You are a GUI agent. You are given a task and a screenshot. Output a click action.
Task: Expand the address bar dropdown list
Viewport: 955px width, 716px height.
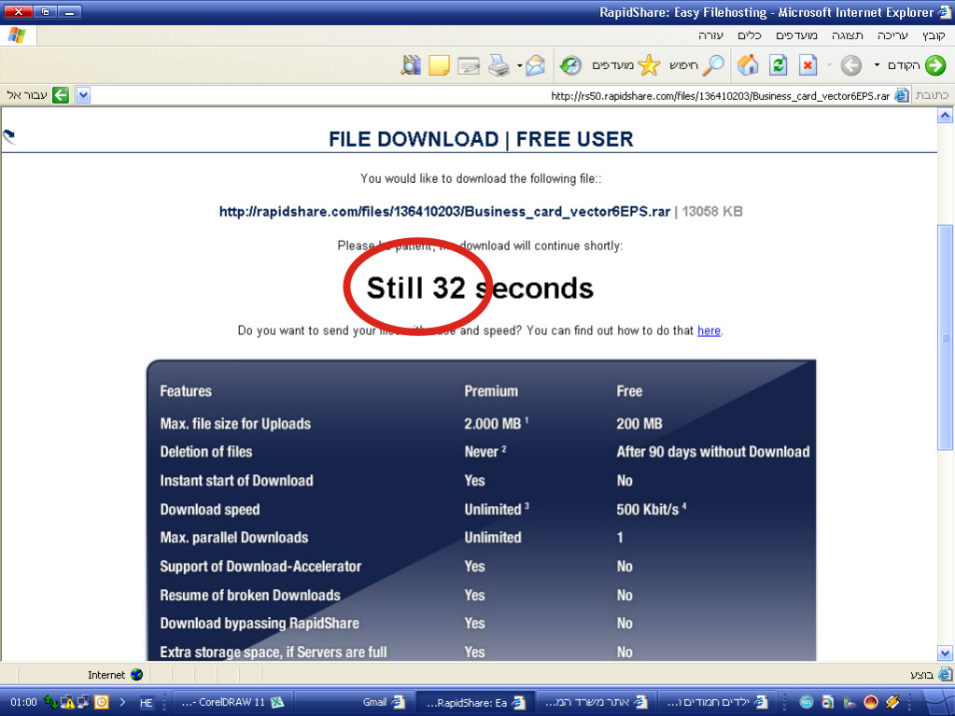coord(83,95)
